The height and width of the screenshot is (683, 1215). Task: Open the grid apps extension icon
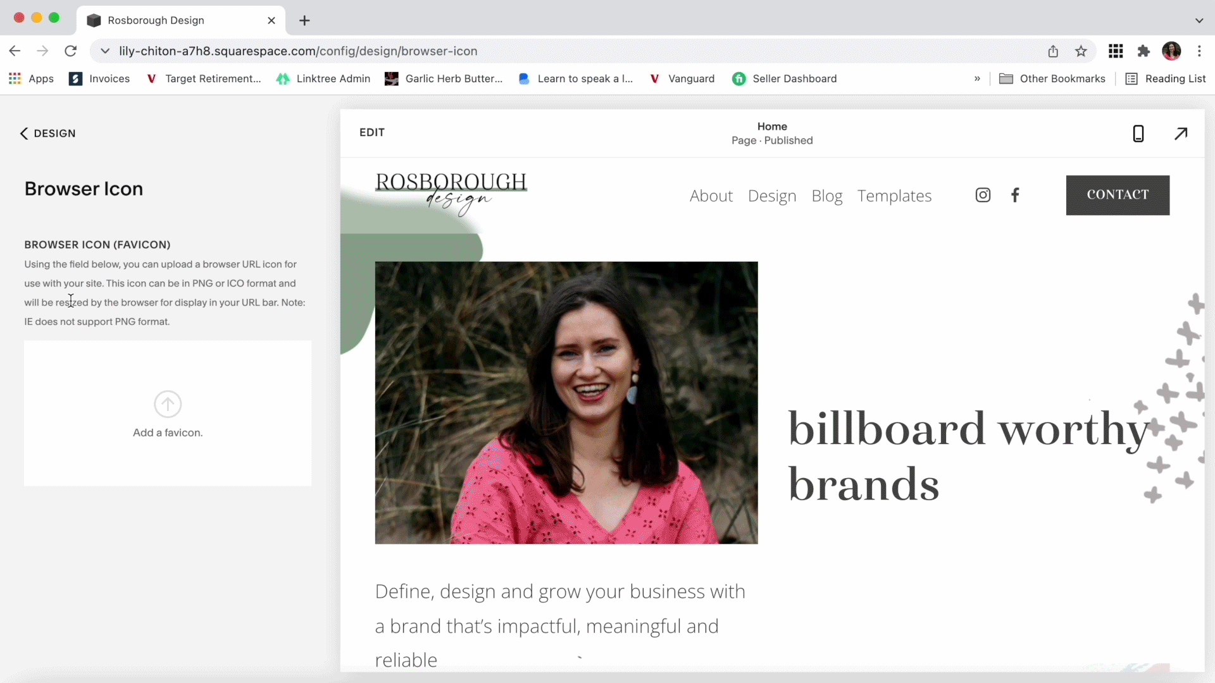click(x=1116, y=51)
